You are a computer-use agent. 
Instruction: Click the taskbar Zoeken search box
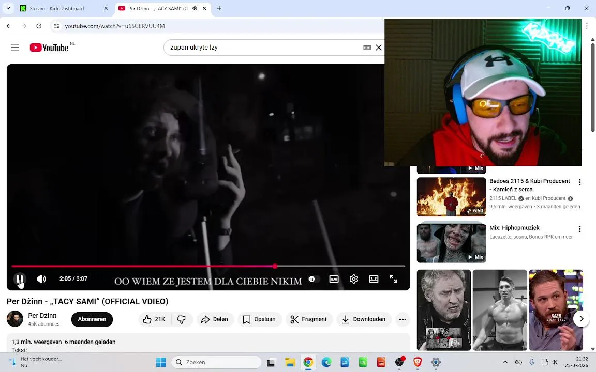pos(217,362)
